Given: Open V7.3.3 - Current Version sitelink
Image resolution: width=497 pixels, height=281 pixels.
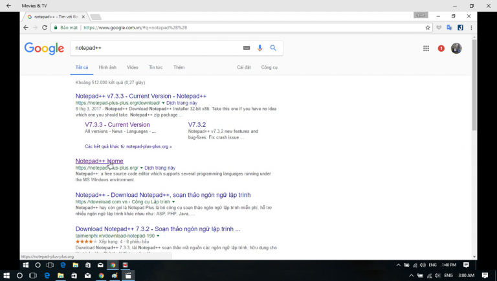Looking at the screenshot, I should point(117,125).
